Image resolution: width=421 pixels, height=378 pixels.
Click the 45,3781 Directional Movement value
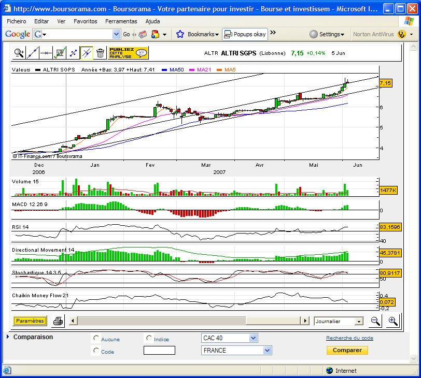[x=390, y=253]
